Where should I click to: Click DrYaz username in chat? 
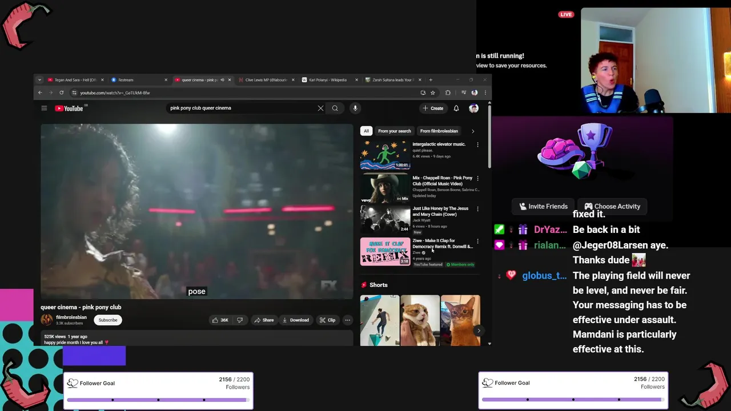550,229
